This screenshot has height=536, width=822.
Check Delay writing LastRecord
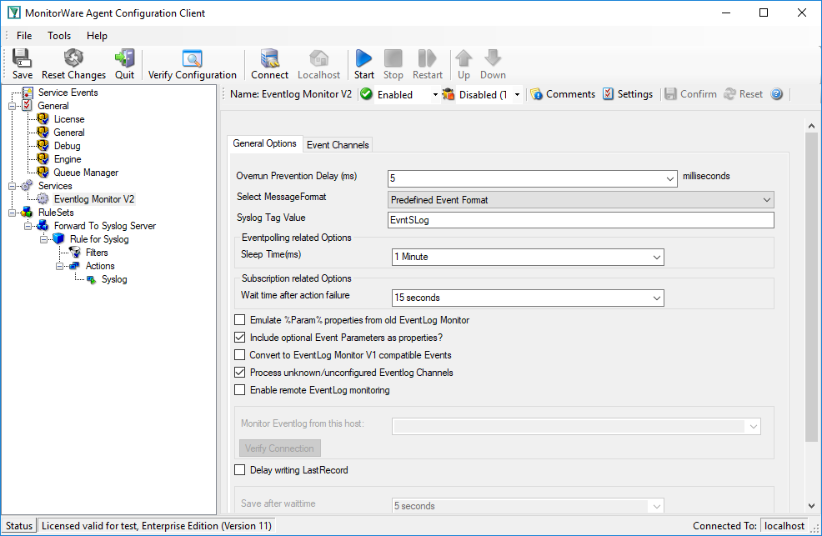(239, 470)
